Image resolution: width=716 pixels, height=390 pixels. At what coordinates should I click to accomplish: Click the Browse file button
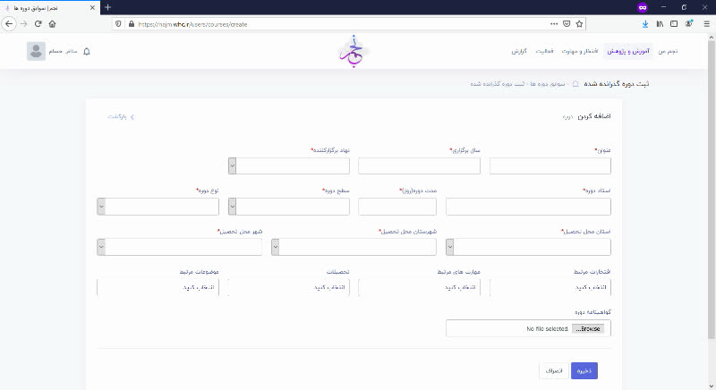(588, 328)
